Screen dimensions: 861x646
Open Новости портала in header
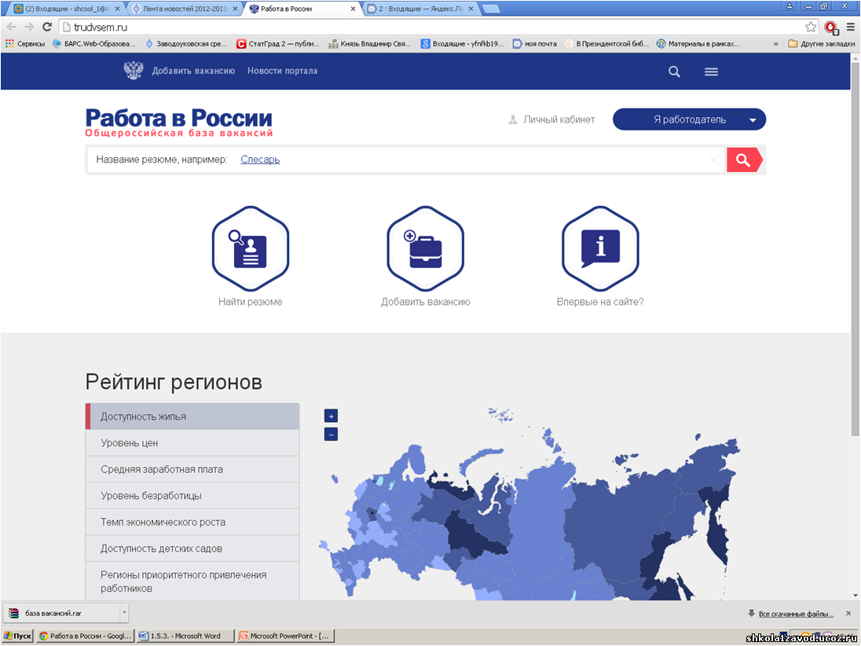click(x=282, y=71)
